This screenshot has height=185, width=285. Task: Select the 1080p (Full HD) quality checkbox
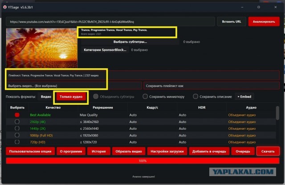coord(17,136)
